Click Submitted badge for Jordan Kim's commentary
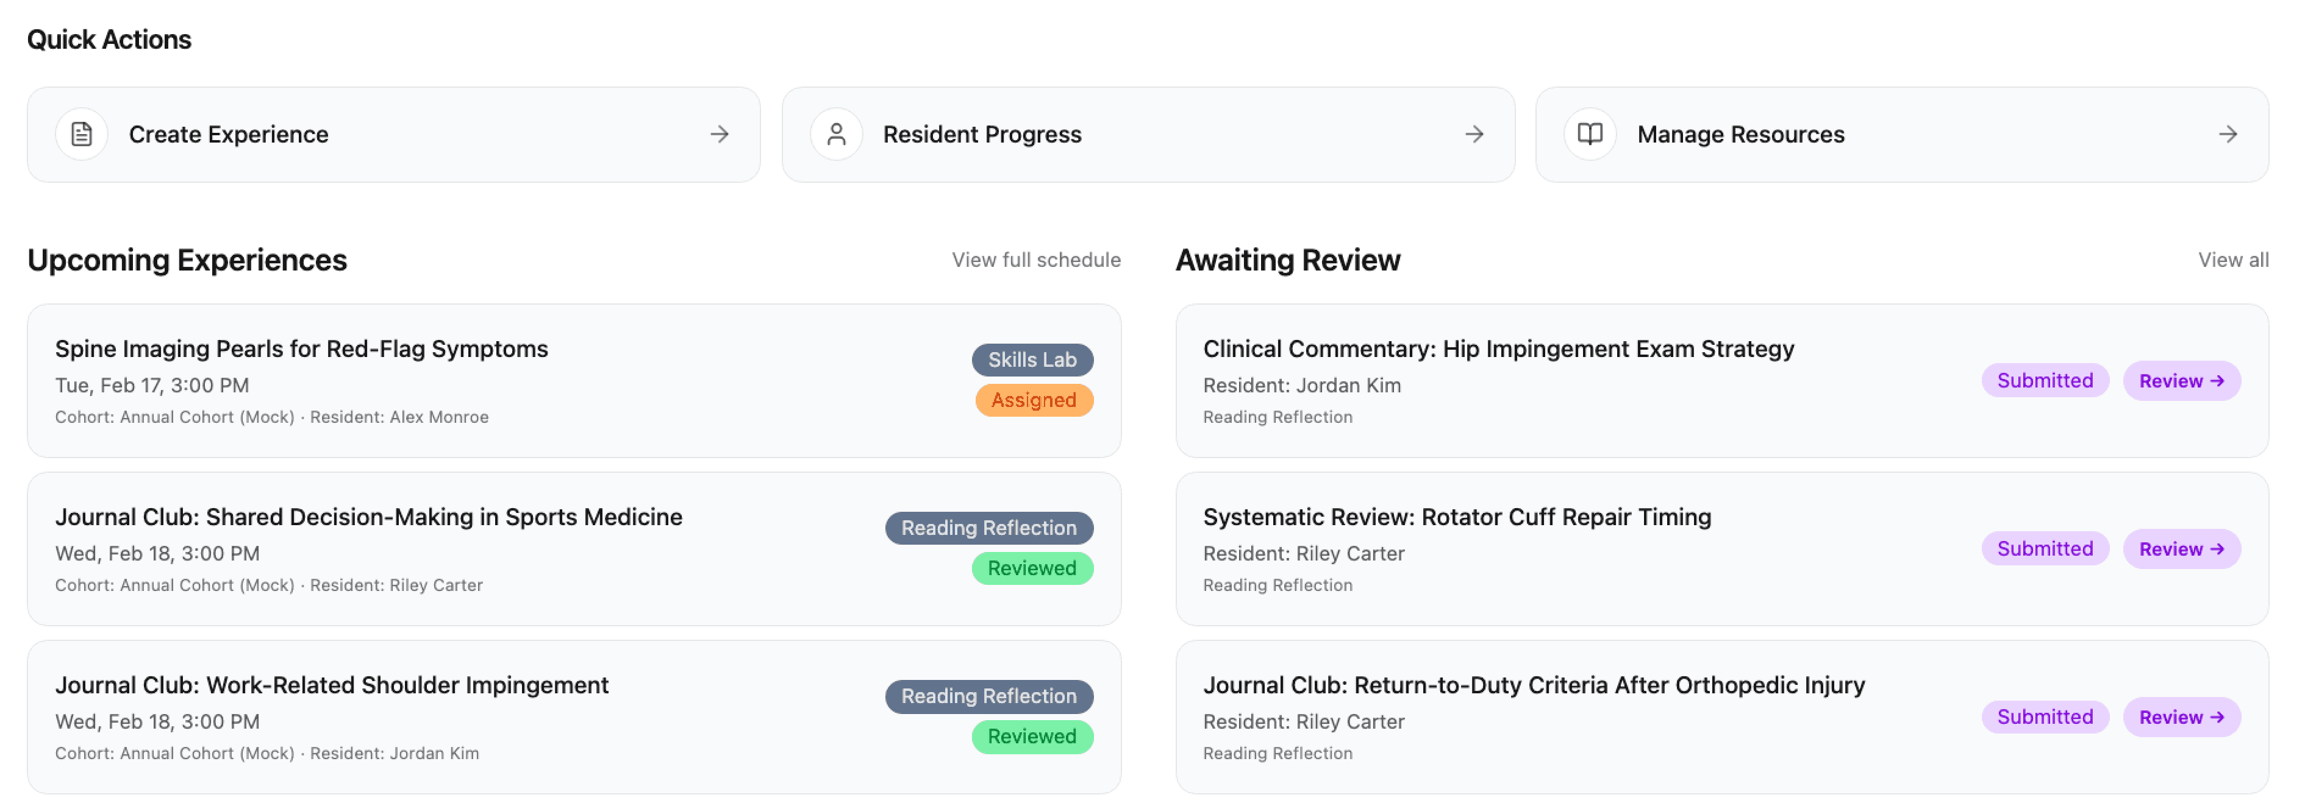 pos(2045,381)
